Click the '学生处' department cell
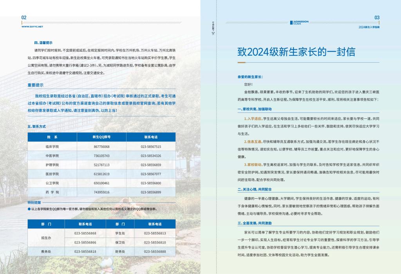The height and width of the screenshot is (274, 401). [x=120, y=233]
